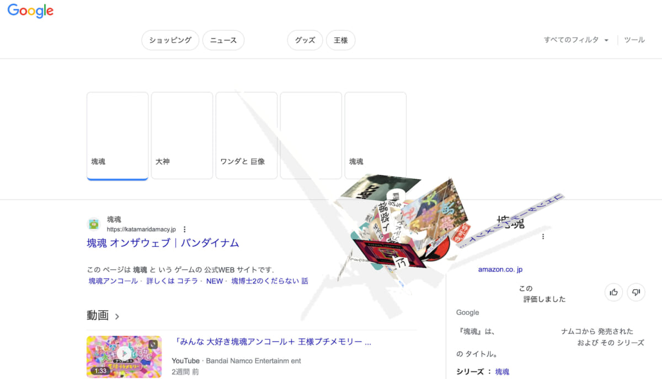This screenshot has width=662, height=379.
Task: Open the みんな大好き塊魂 video thumbnail
Action: coord(124,357)
